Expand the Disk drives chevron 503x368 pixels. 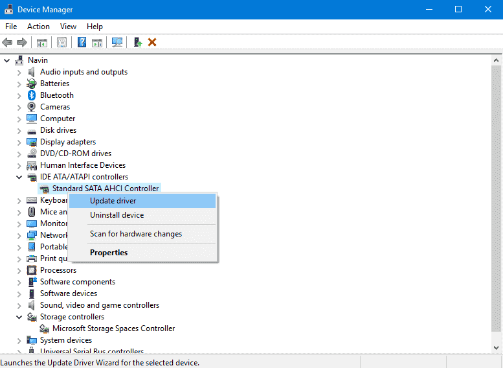pos(19,131)
